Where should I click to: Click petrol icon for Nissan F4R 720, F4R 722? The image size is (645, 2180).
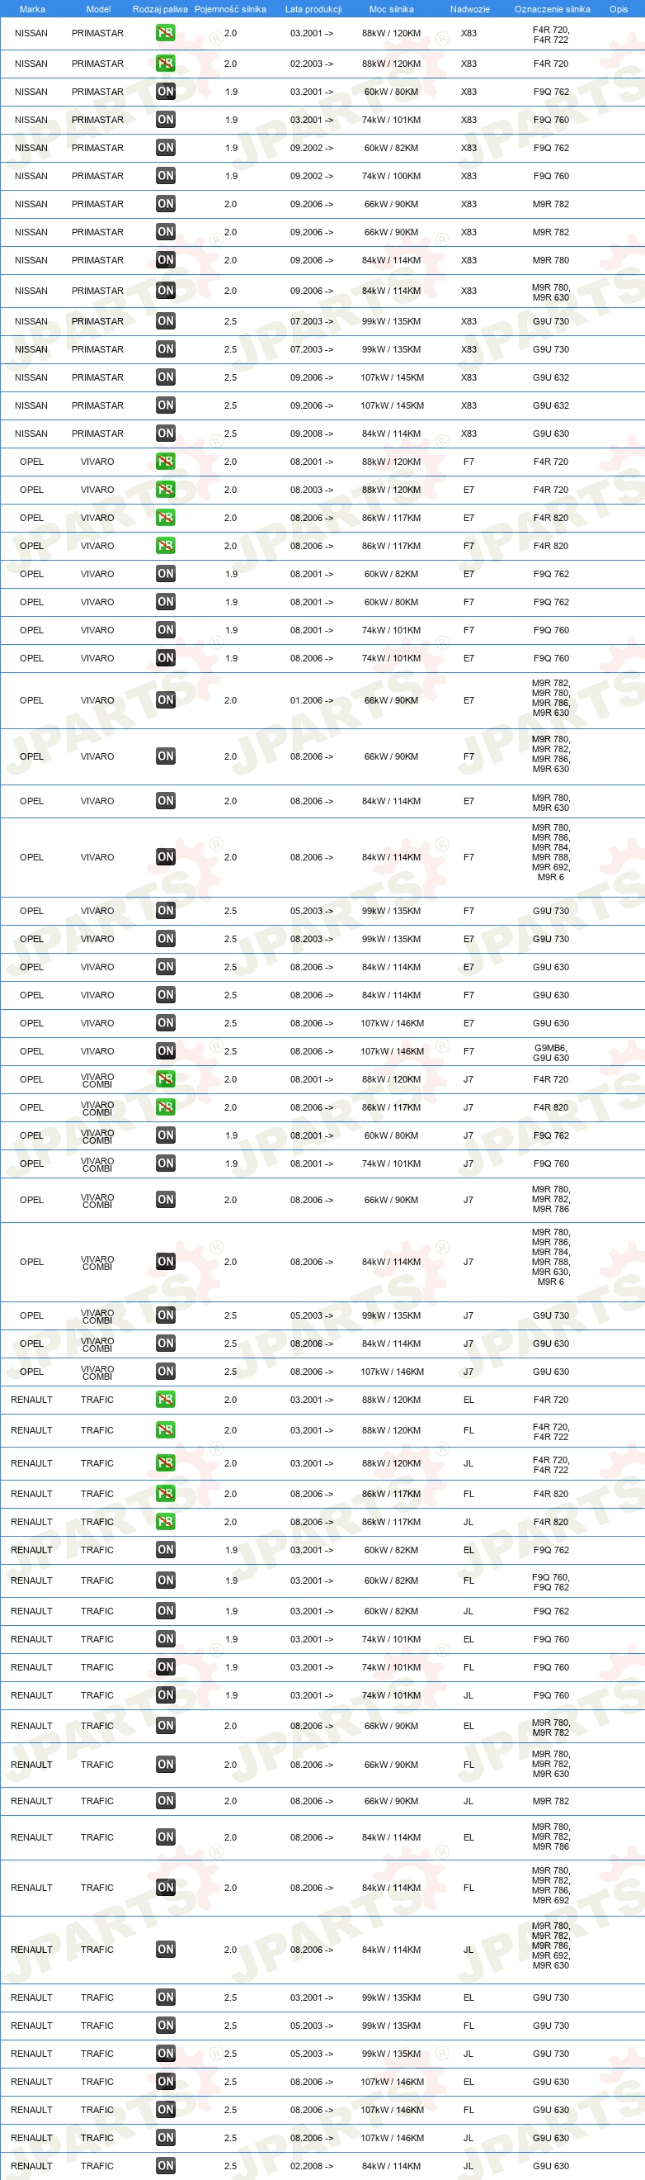166,33
